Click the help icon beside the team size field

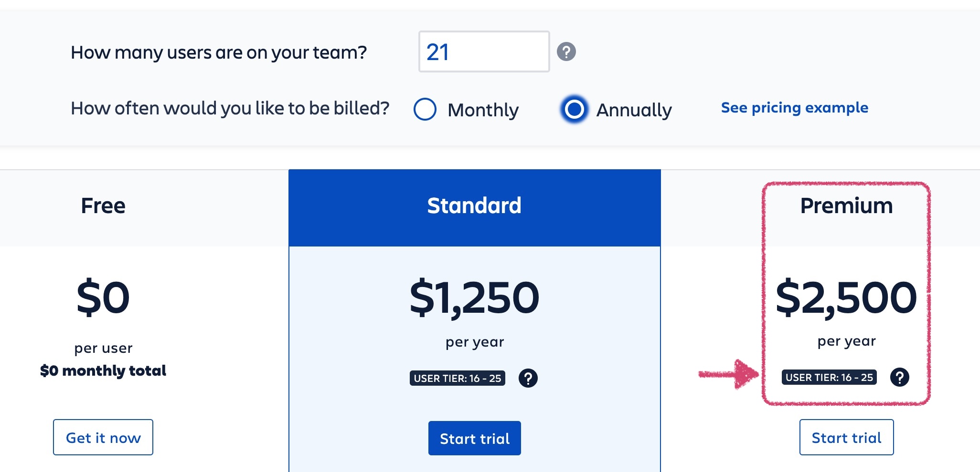click(566, 51)
